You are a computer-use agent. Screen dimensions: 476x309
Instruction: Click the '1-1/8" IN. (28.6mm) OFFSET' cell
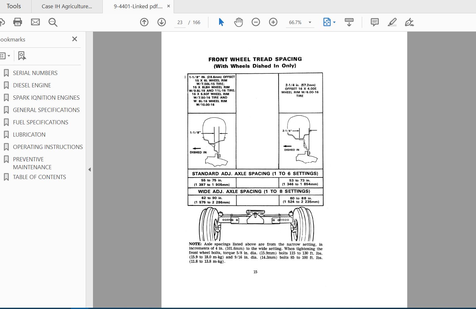pos(212,93)
